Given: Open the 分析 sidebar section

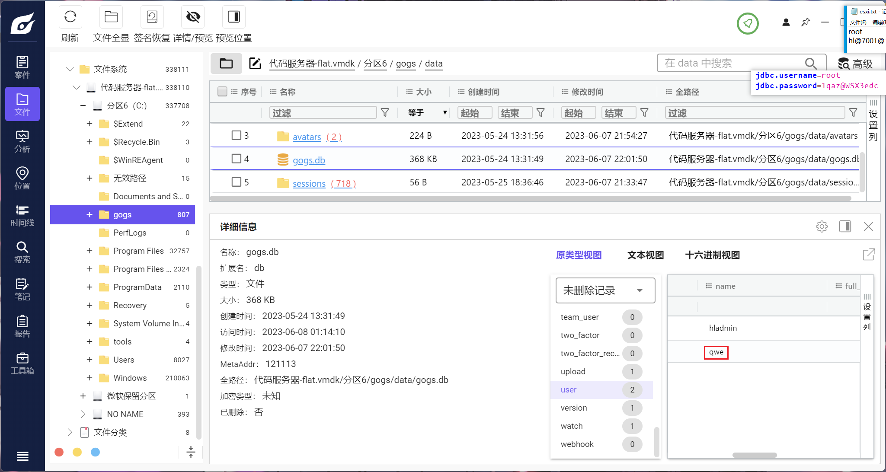Looking at the screenshot, I should point(22,141).
